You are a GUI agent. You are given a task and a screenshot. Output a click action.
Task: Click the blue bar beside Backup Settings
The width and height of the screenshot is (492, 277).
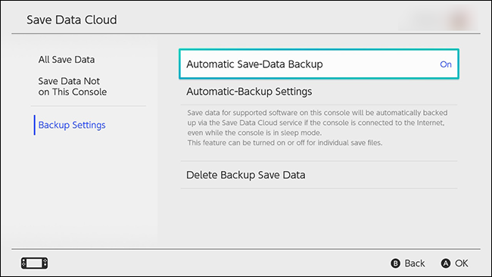tap(35, 125)
